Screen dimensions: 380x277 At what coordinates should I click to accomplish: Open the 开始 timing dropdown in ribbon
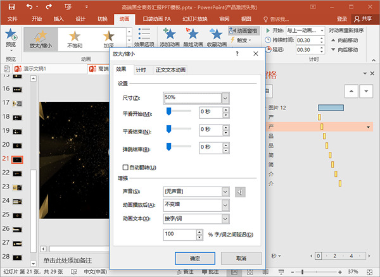pyautogui.click(x=322, y=30)
